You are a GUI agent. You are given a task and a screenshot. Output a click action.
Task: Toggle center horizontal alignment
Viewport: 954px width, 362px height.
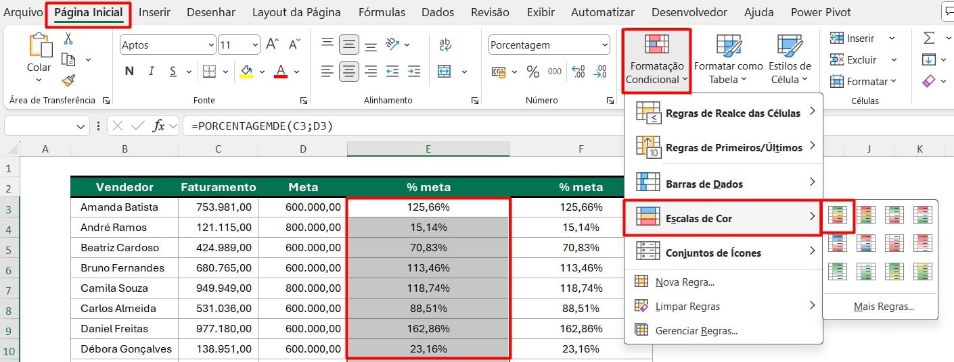(349, 71)
